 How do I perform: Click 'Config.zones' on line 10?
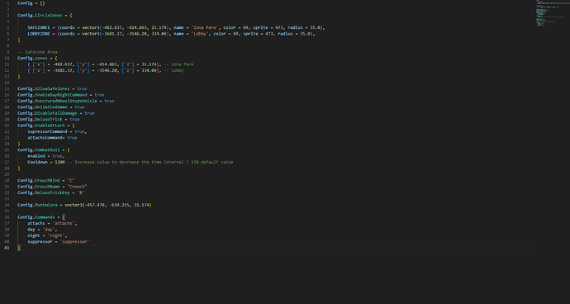(31, 58)
